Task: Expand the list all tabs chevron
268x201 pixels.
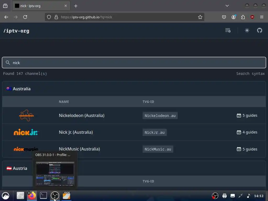Action: click(227, 6)
